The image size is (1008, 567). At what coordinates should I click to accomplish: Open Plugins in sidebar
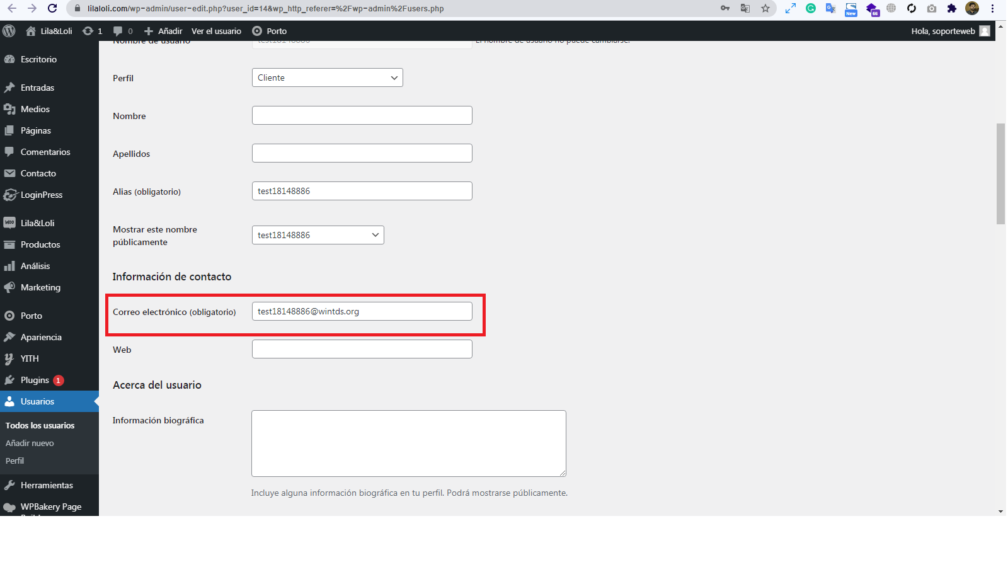click(x=49, y=380)
